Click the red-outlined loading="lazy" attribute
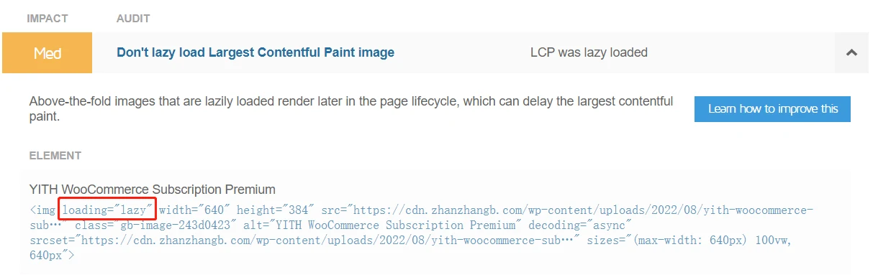The image size is (873, 280). coord(107,210)
